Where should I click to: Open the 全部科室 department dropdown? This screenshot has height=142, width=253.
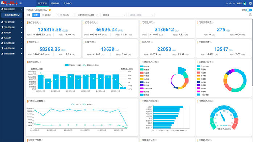(x=113, y=15)
